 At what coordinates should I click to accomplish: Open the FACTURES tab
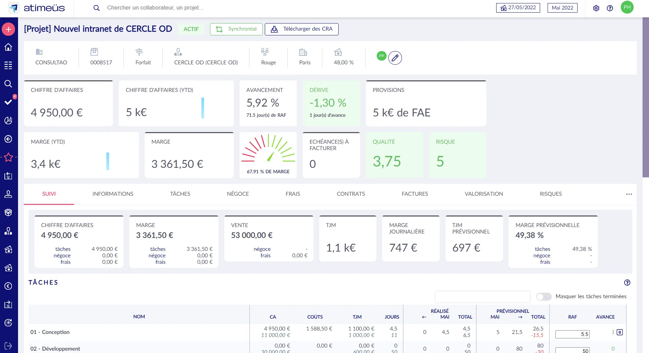click(415, 194)
